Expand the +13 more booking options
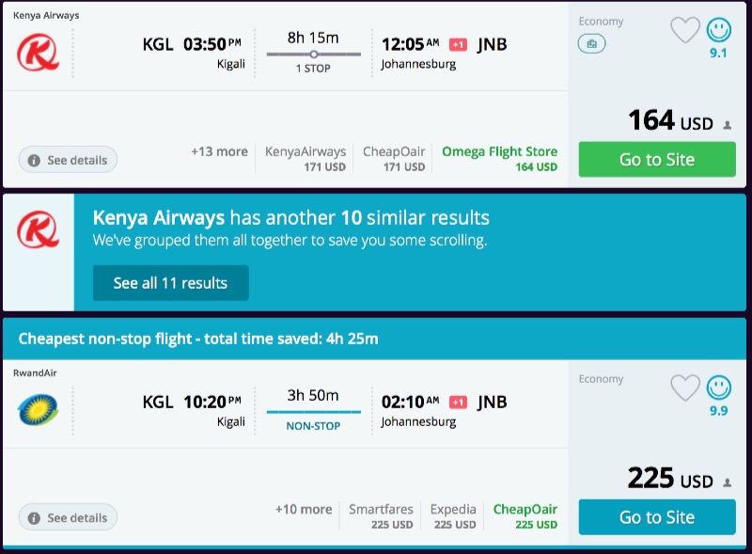 coord(219,151)
